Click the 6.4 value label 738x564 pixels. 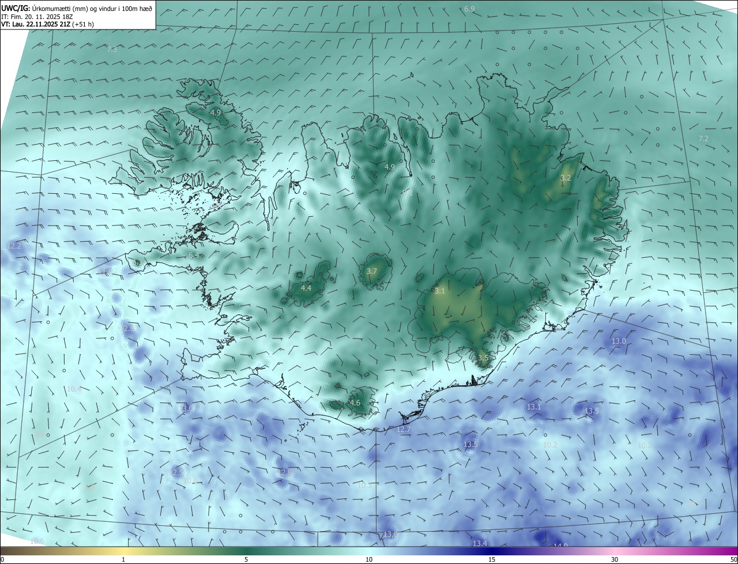(x=194, y=255)
